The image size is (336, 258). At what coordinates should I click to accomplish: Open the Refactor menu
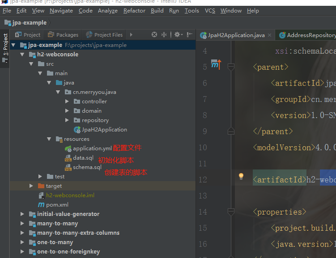(x=134, y=11)
